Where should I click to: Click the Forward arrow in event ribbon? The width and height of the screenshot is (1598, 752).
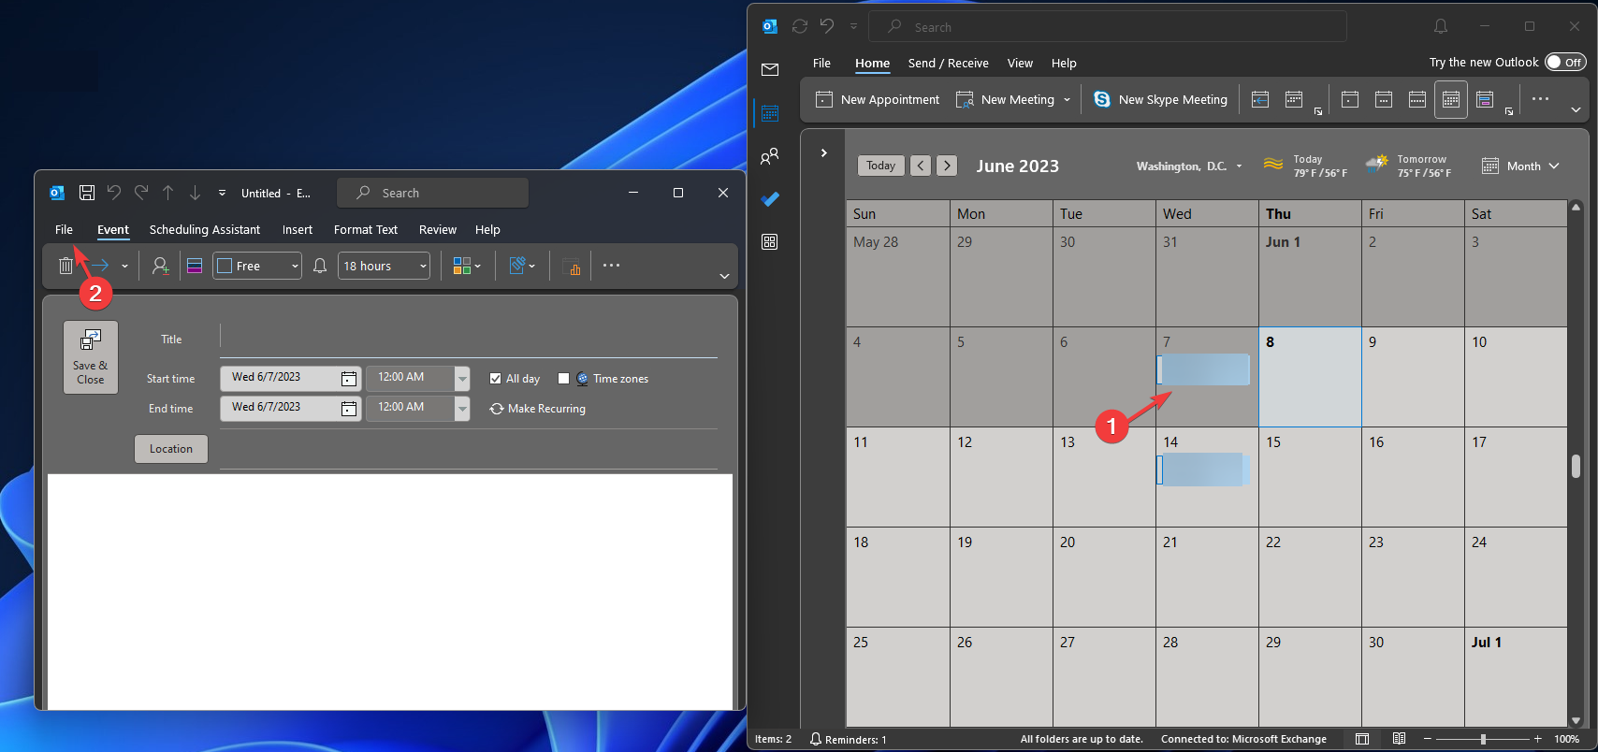(101, 266)
